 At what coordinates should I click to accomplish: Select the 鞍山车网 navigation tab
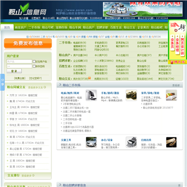click(75, 28)
